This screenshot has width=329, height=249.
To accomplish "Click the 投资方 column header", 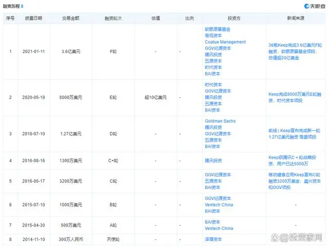I will pyautogui.click(x=234, y=18).
